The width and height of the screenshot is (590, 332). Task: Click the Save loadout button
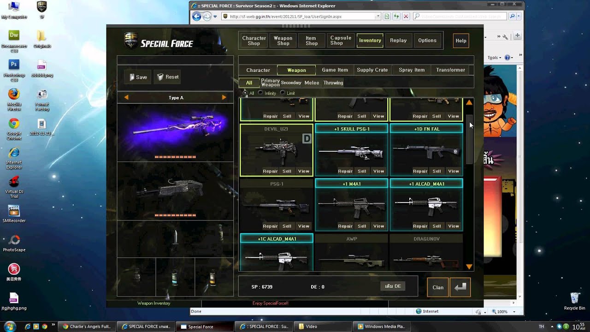coord(137,77)
